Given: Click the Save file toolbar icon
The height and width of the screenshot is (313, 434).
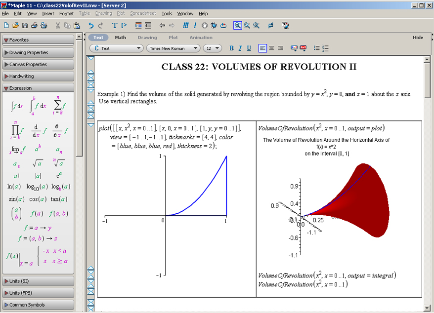Looking at the screenshot, I should pos(26,25).
